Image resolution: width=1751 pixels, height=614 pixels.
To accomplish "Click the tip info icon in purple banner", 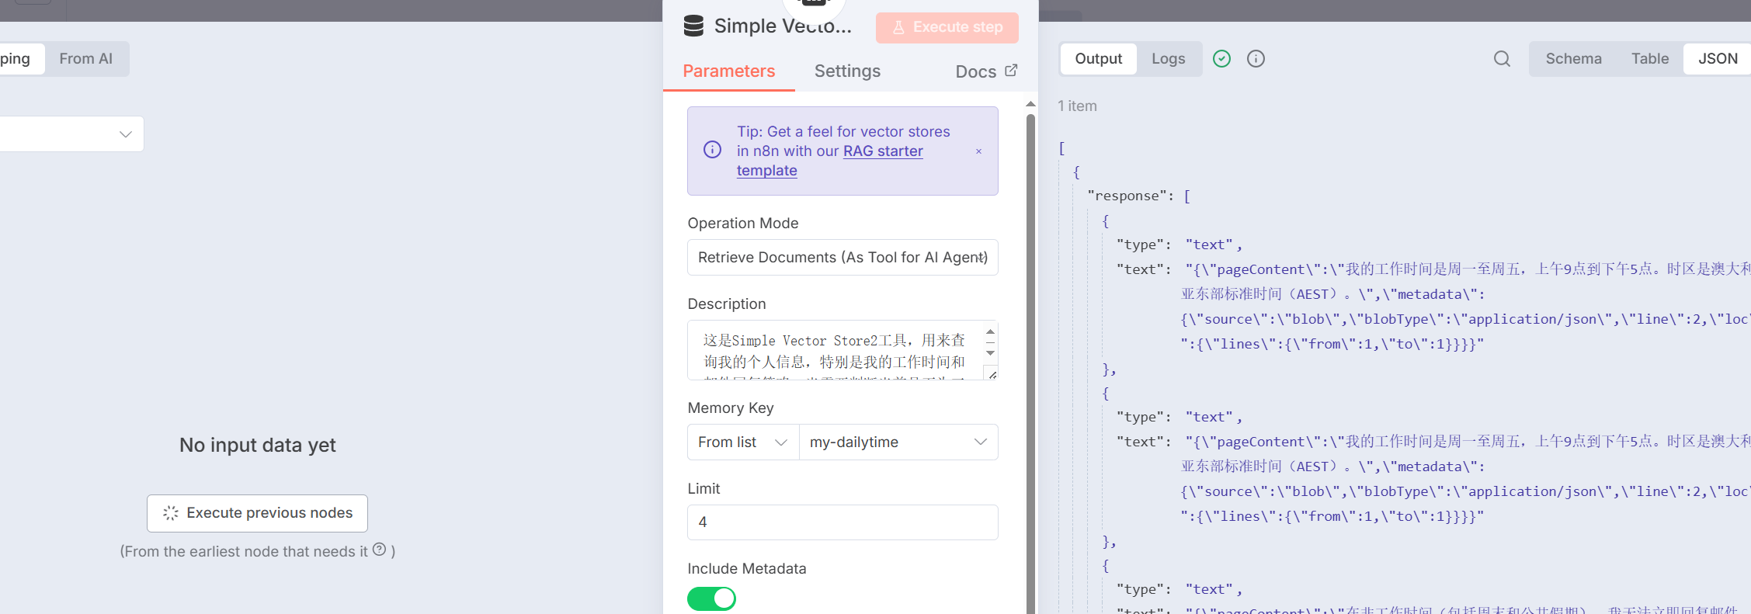I will click(x=712, y=150).
